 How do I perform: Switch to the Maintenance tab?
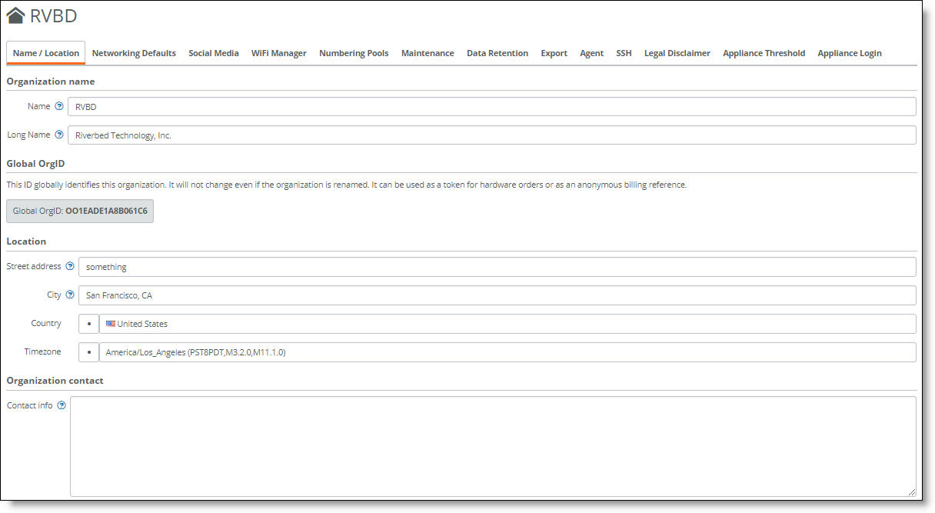(428, 53)
